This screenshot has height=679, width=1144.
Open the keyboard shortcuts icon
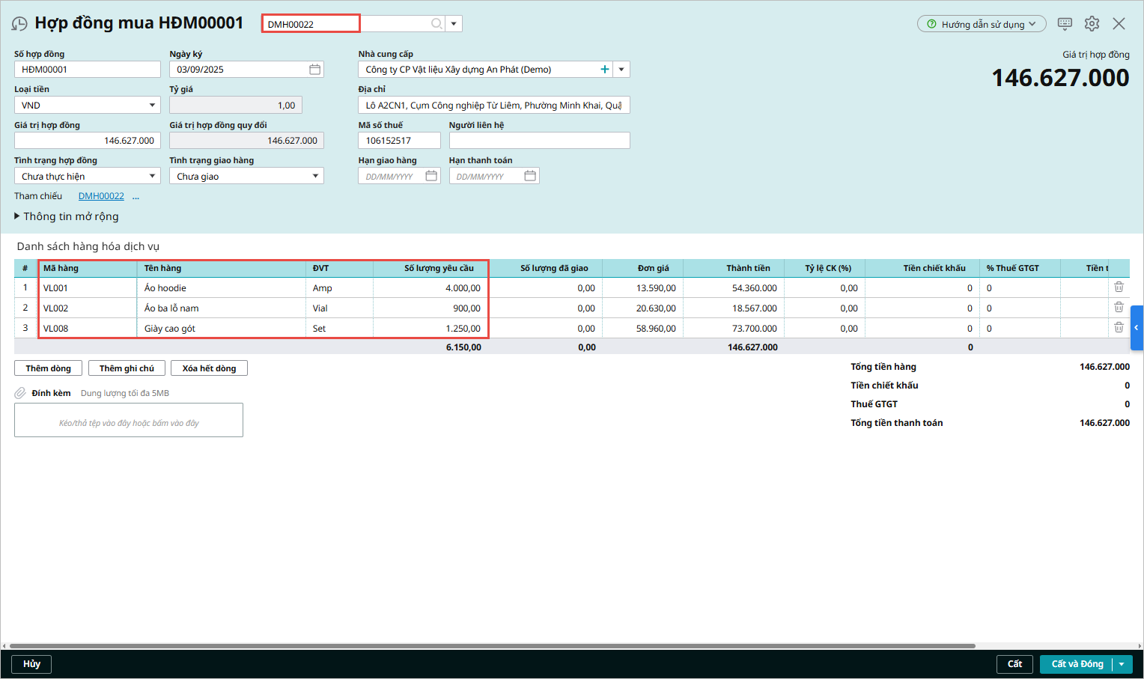click(1065, 24)
